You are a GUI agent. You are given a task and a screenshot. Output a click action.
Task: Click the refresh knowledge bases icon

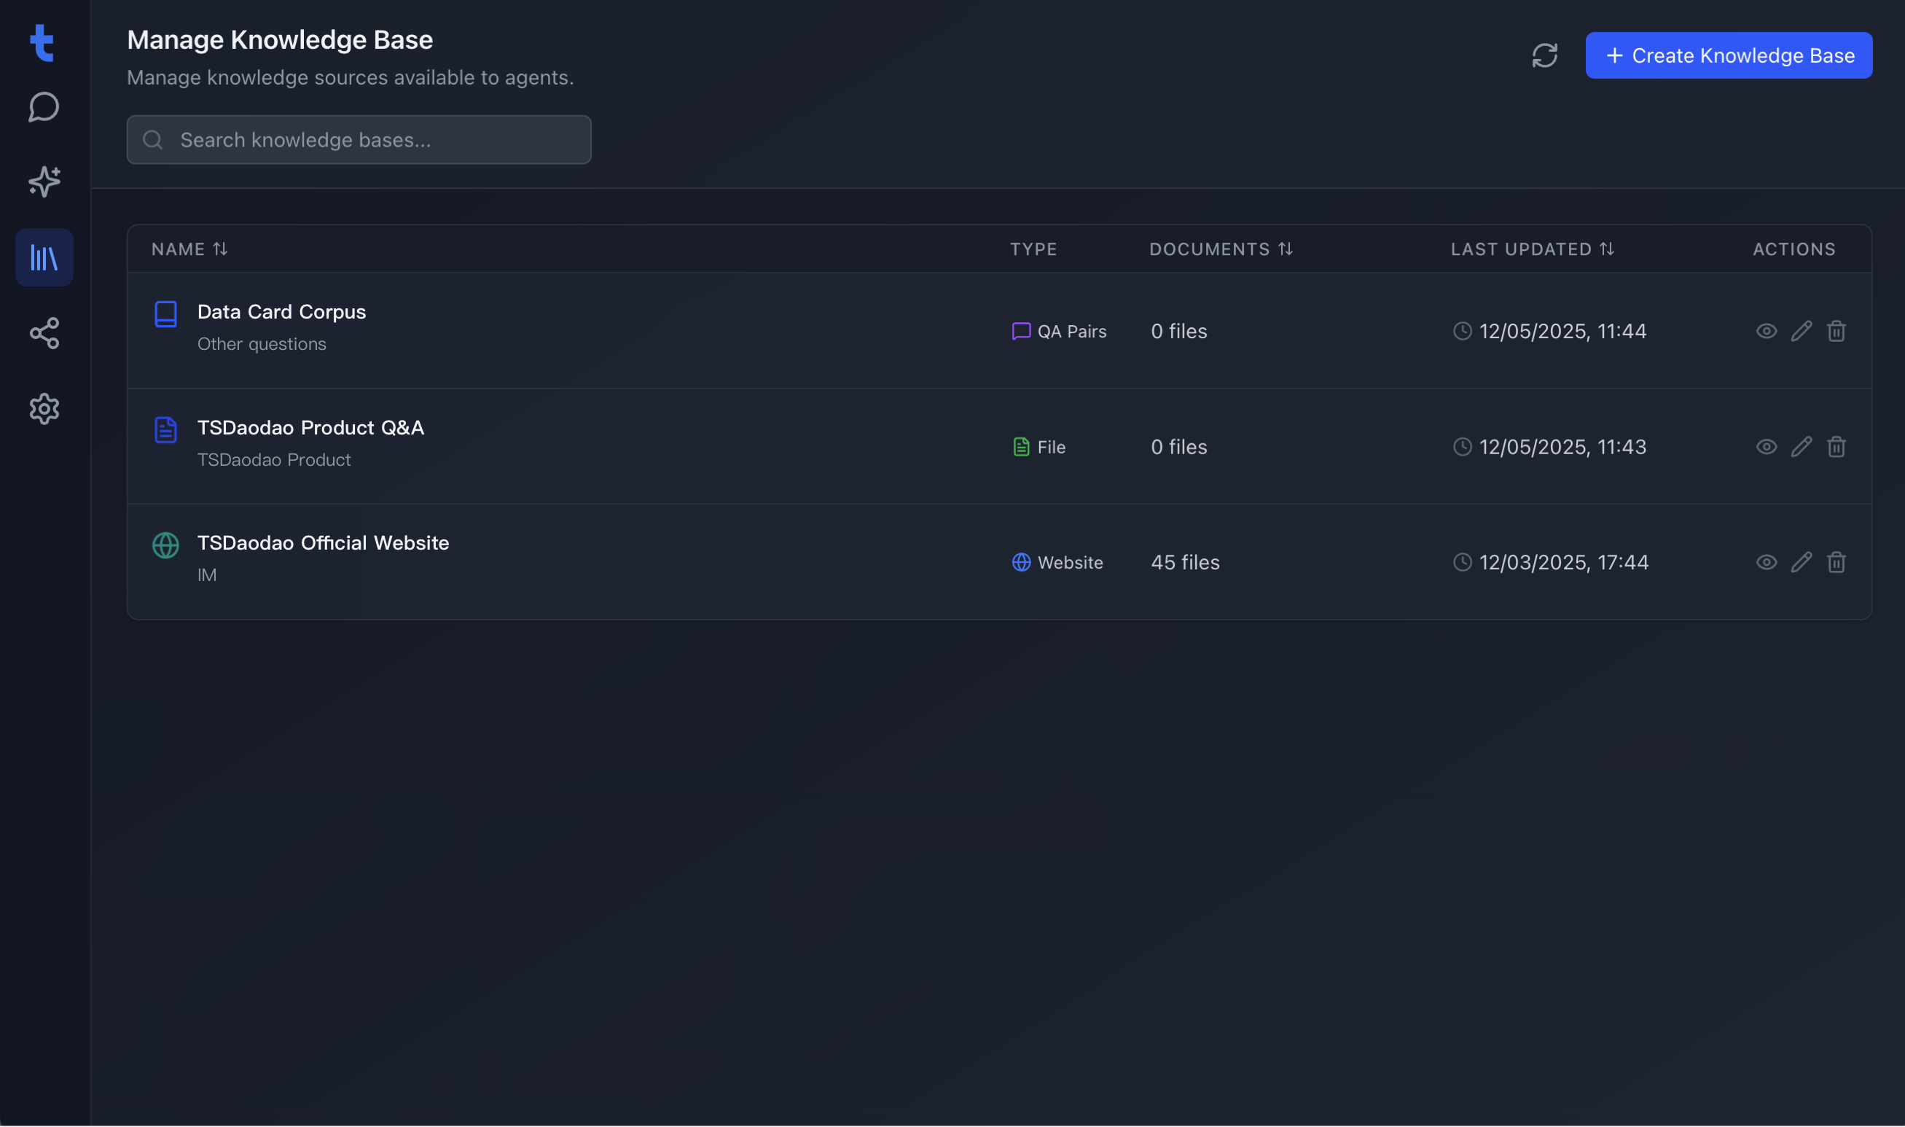[x=1544, y=55]
